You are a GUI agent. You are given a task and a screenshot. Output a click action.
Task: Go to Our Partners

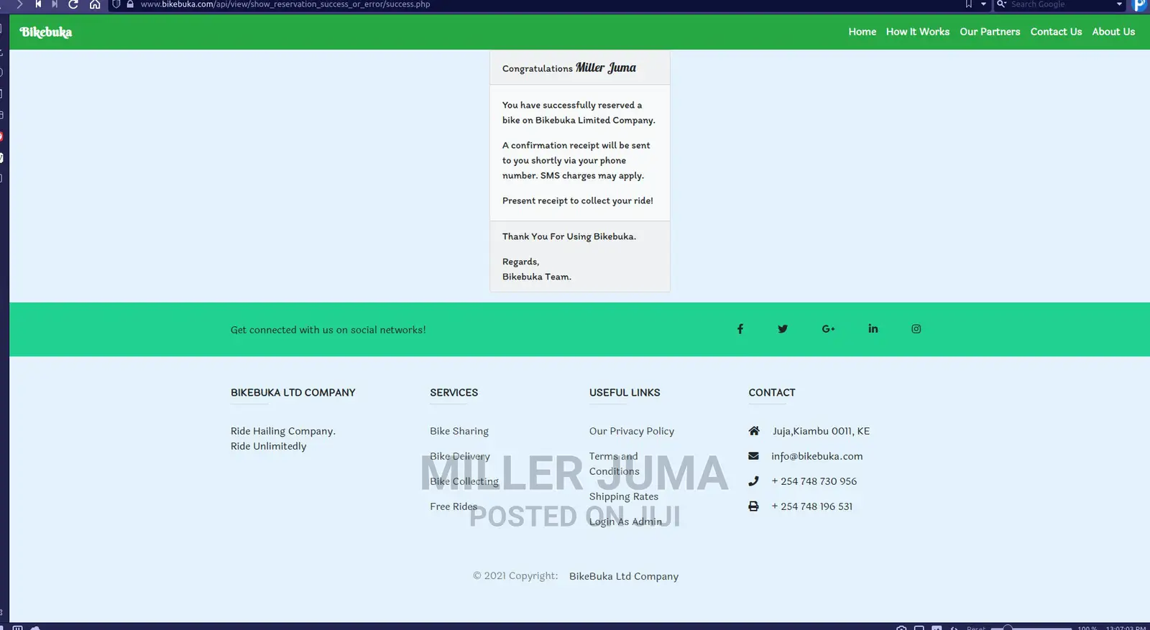pos(990,32)
